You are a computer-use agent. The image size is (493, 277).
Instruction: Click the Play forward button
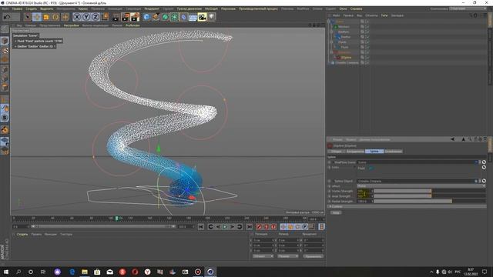225,226
